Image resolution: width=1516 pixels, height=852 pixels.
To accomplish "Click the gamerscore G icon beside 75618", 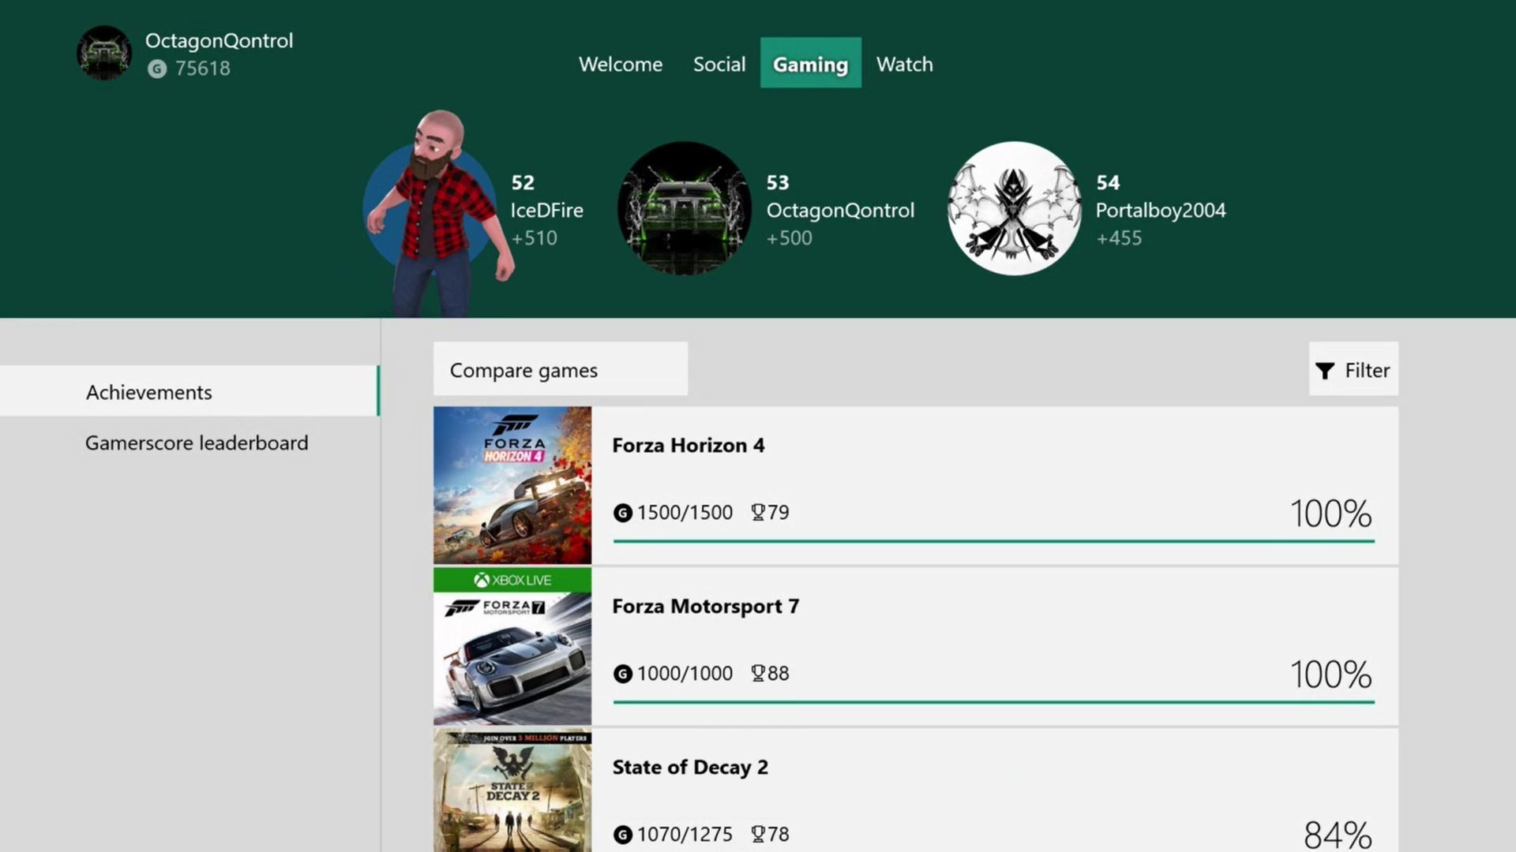I will [x=157, y=69].
